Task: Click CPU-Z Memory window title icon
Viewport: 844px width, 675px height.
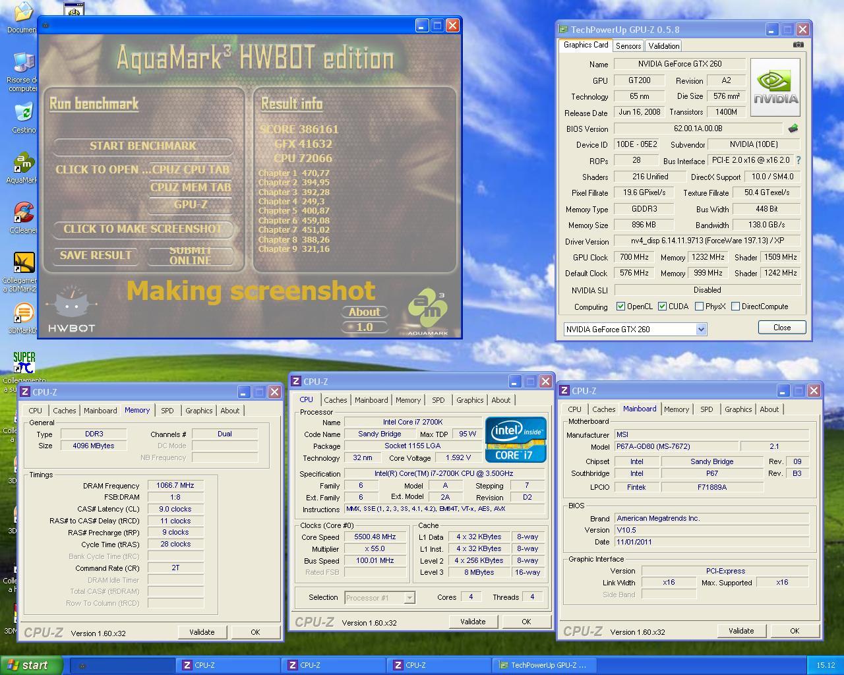Action: coord(24,392)
